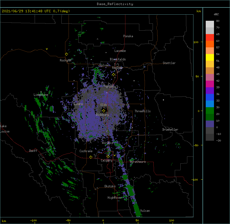
Task: Pick the violet 36-39 dBZ legend color
Action: [x=210, y=91]
